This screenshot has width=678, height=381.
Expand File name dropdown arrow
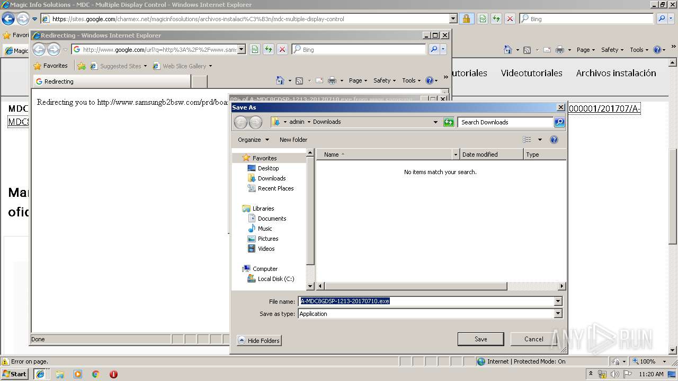pyautogui.click(x=558, y=301)
